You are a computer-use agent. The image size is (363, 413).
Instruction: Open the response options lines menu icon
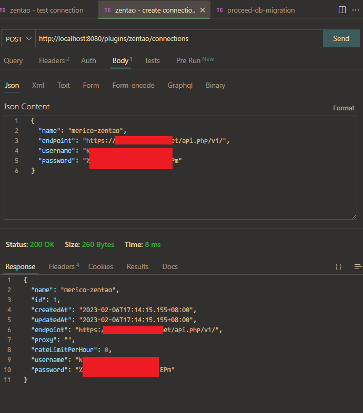pos(358,266)
